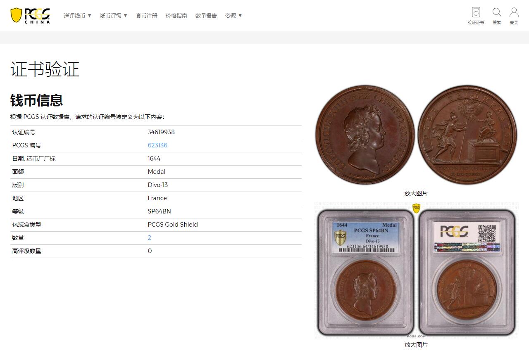
Task: Open the PCGS China logo homepage
Action: 30,16
